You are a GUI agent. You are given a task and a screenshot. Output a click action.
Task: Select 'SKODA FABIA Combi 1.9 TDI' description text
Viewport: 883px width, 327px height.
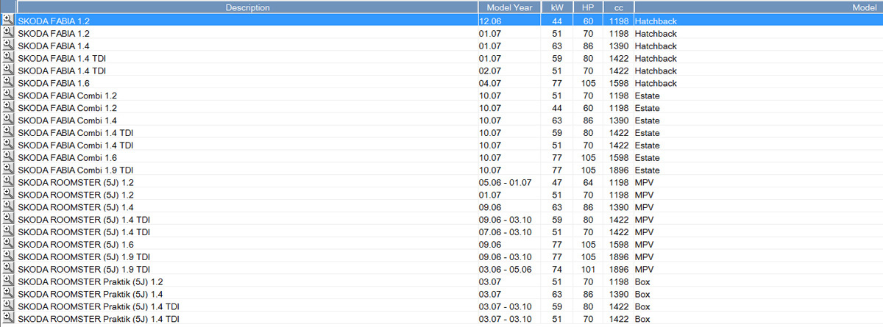point(75,170)
